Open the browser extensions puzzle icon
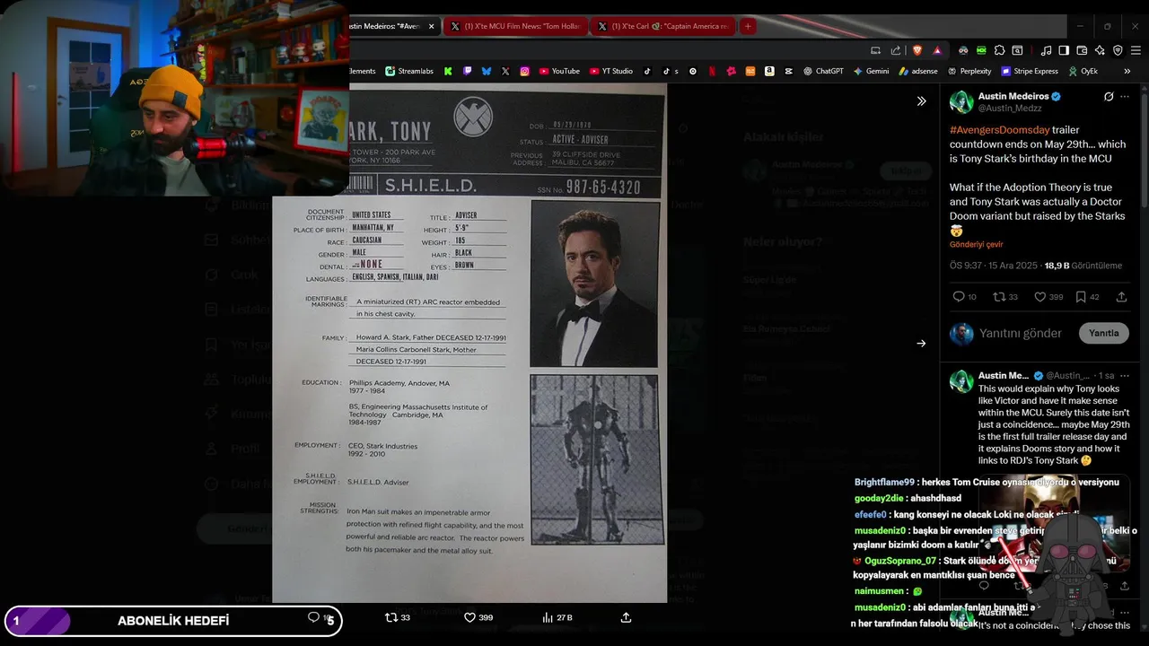The image size is (1149, 646). (999, 50)
